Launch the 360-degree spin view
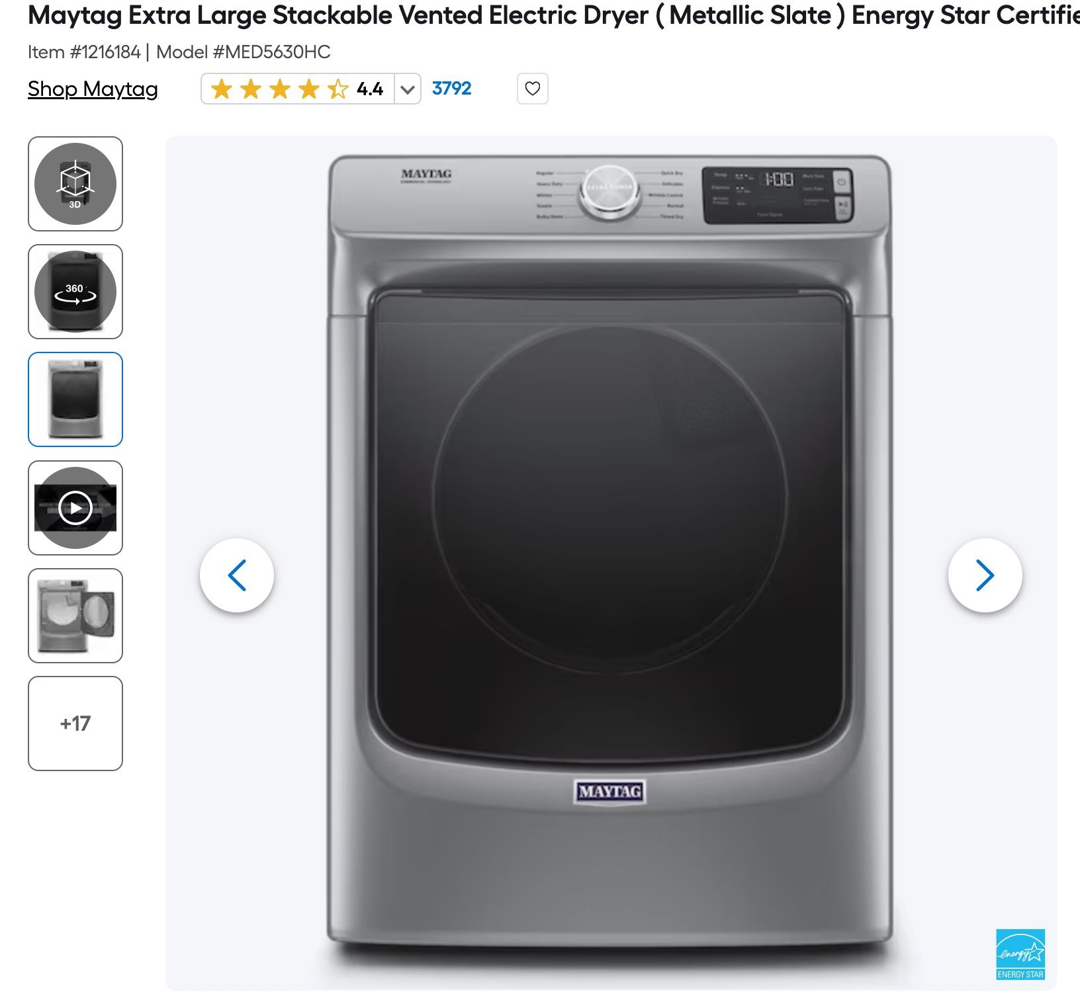 75,292
